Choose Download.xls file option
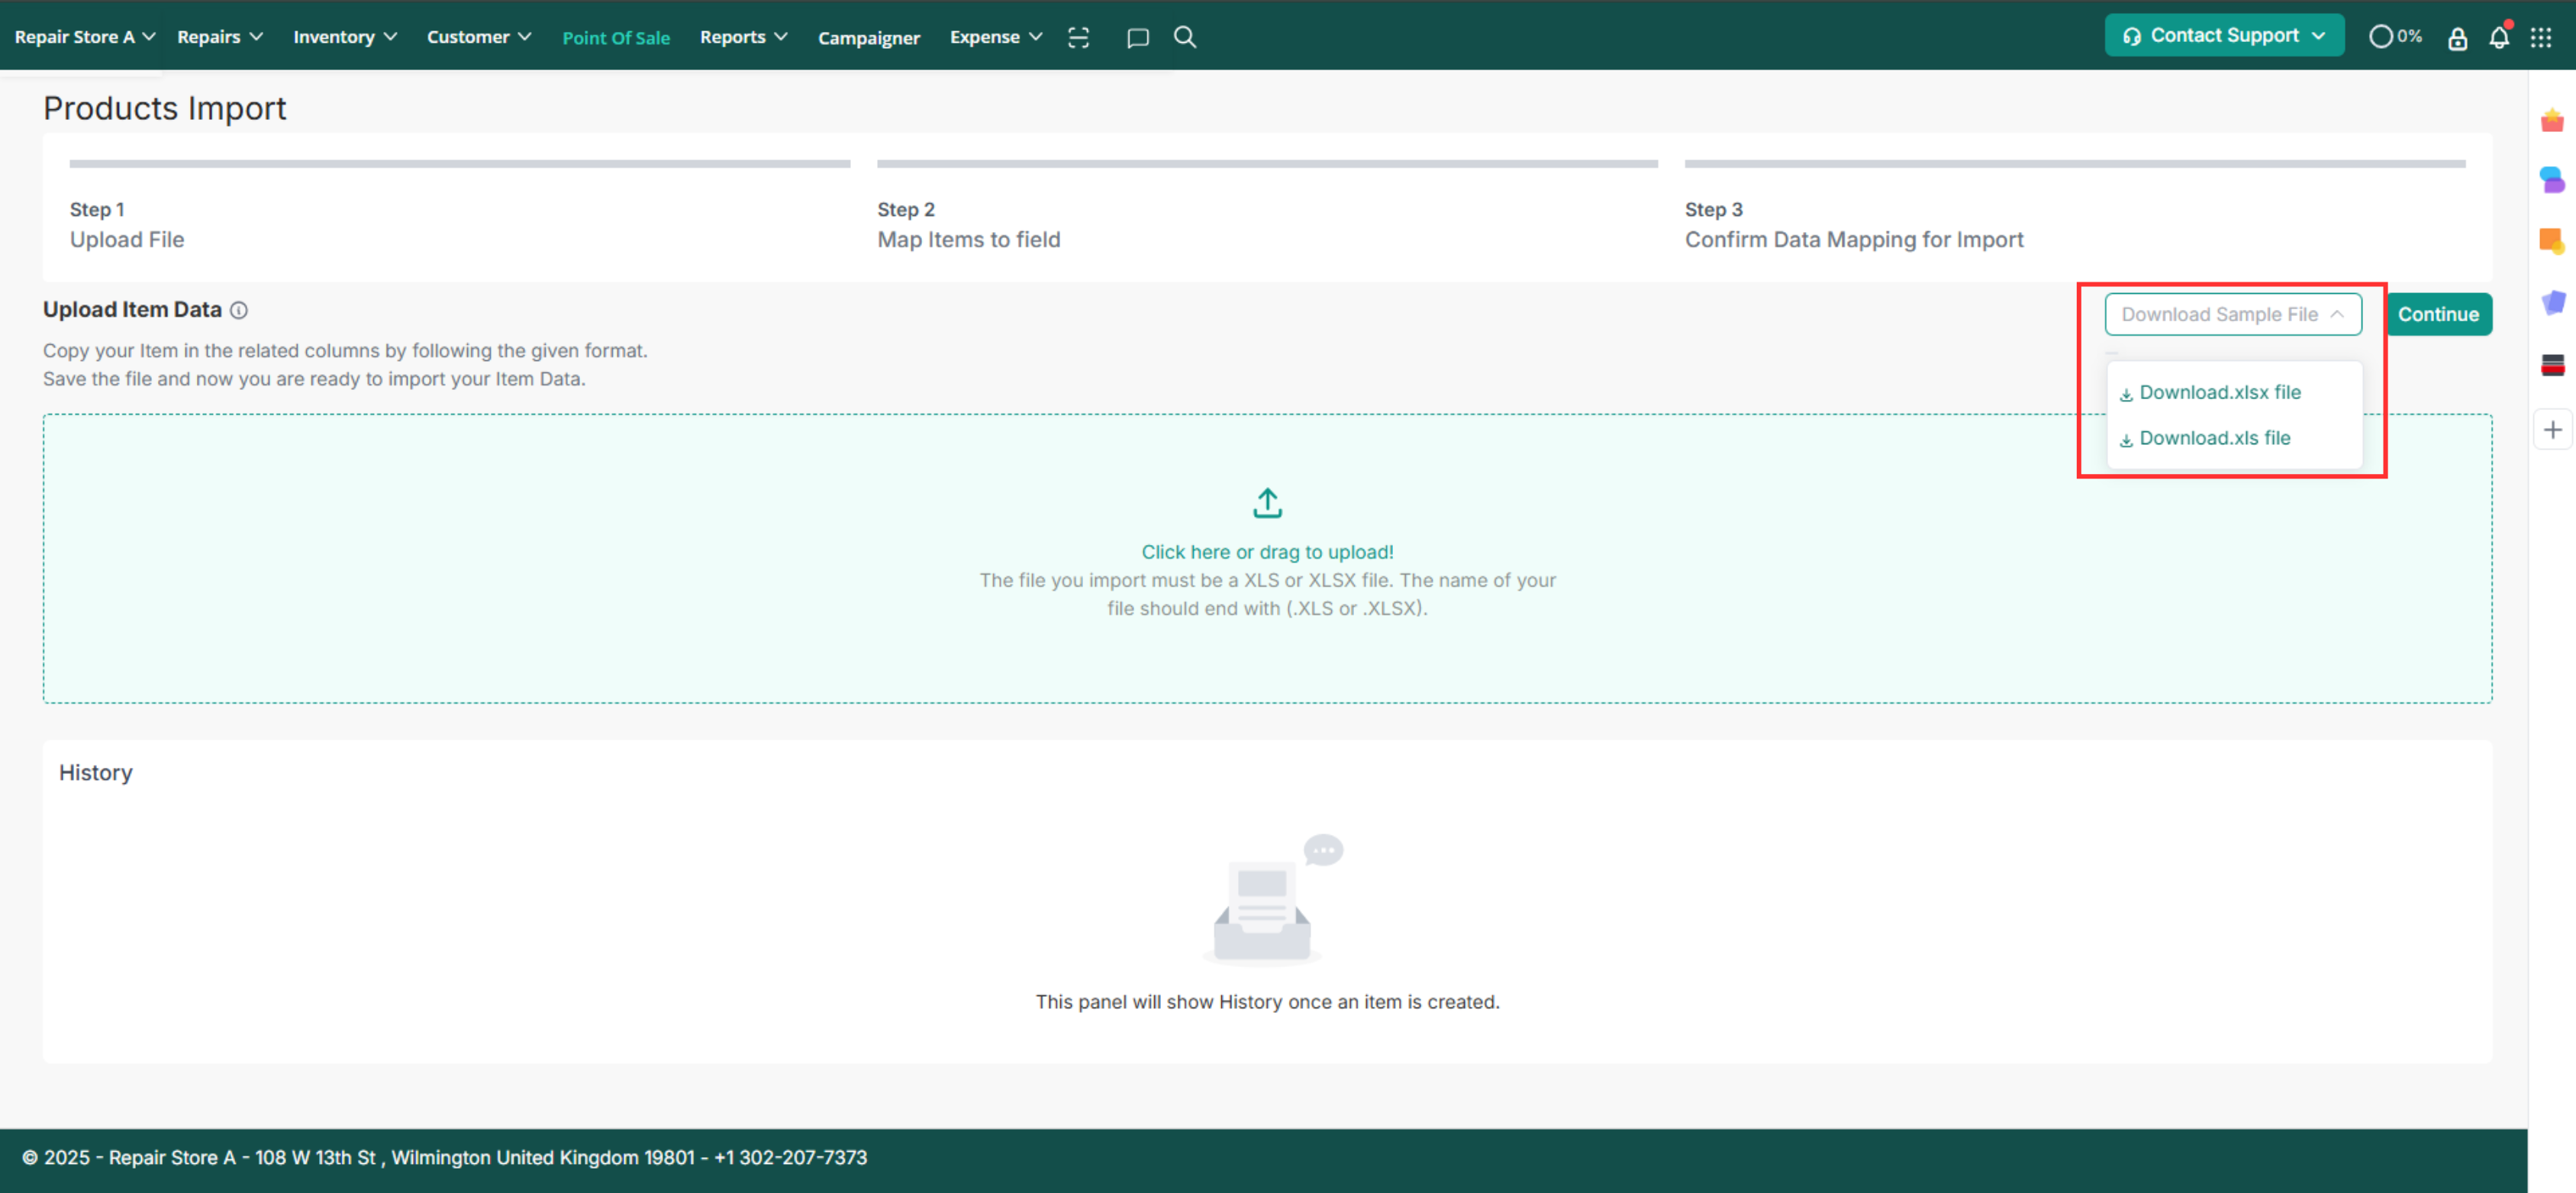The height and width of the screenshot is (1193, 2576). click(2204, 438)
